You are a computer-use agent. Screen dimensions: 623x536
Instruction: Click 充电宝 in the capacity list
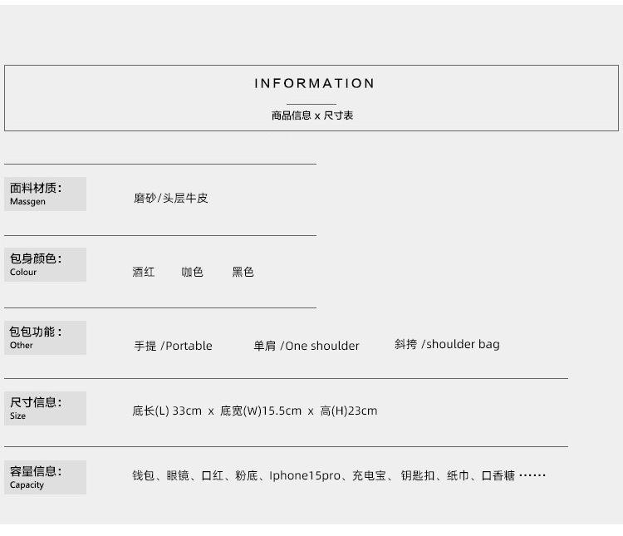pyautogui.click(x=369, y=475)
